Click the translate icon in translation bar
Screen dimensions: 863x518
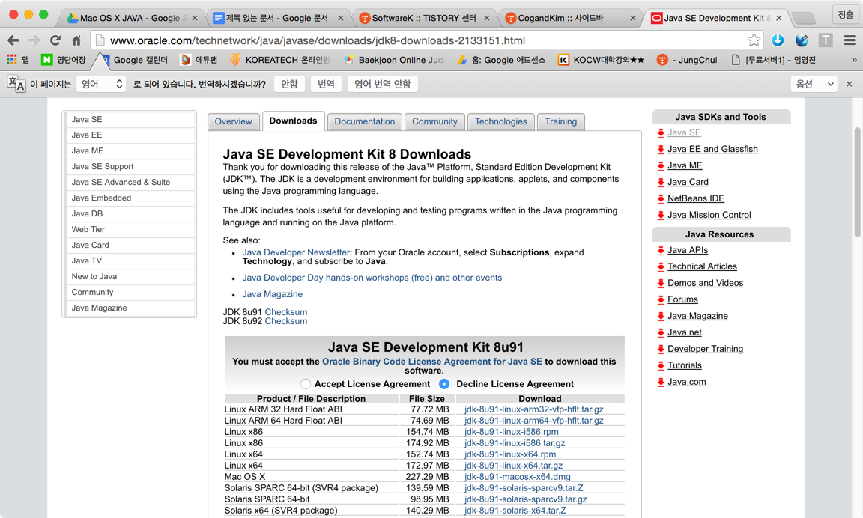coord(16,84)
